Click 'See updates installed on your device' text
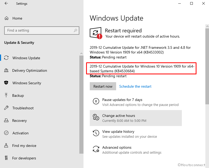This screenshot has height=168, width=209. point(129,136)
